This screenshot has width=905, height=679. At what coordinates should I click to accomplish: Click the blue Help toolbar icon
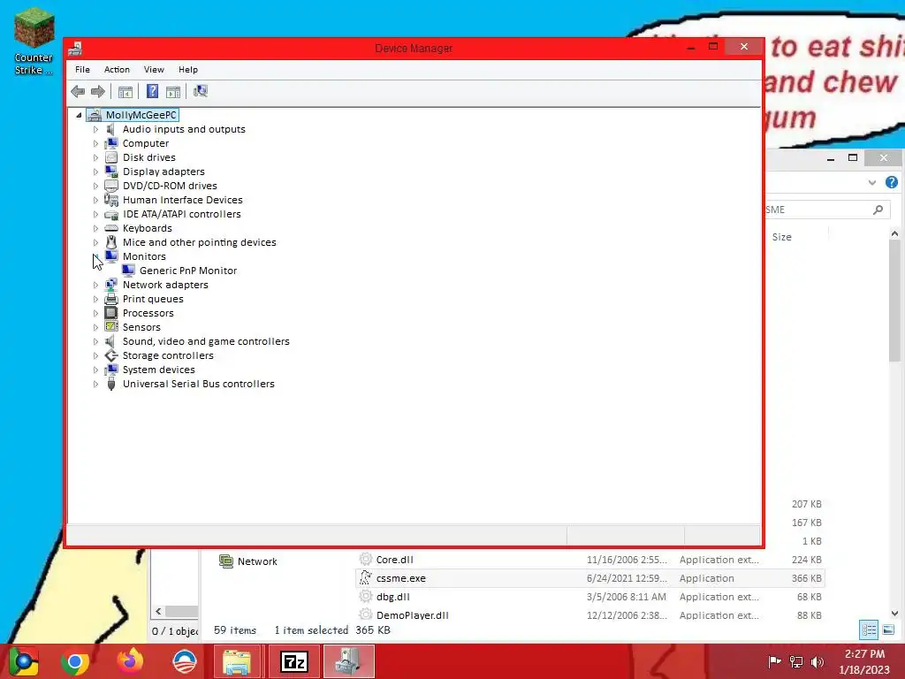point(152,91)
